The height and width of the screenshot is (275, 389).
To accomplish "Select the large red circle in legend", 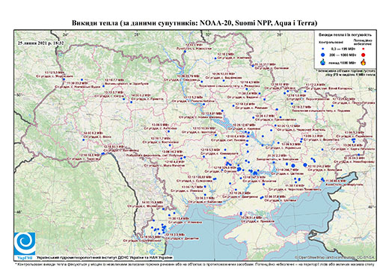I will pos(364,55).
